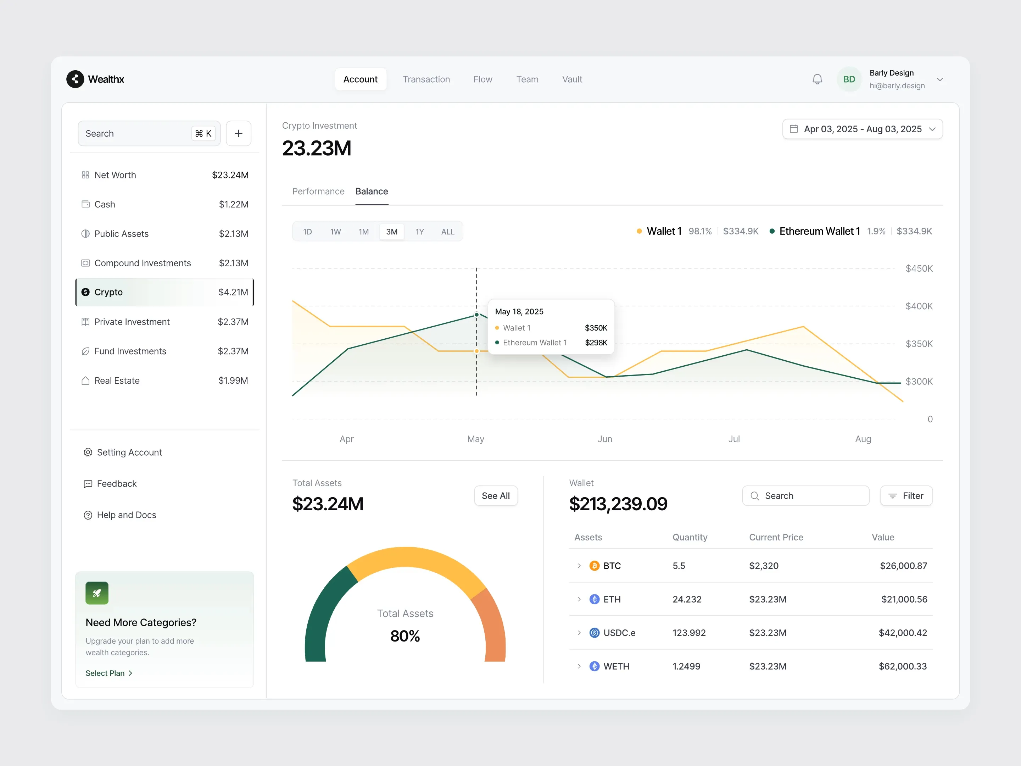Screen dimensions: 1021x766
Task: Click the Select Plan arrow chevron
Action: click(x=130, y=673)
